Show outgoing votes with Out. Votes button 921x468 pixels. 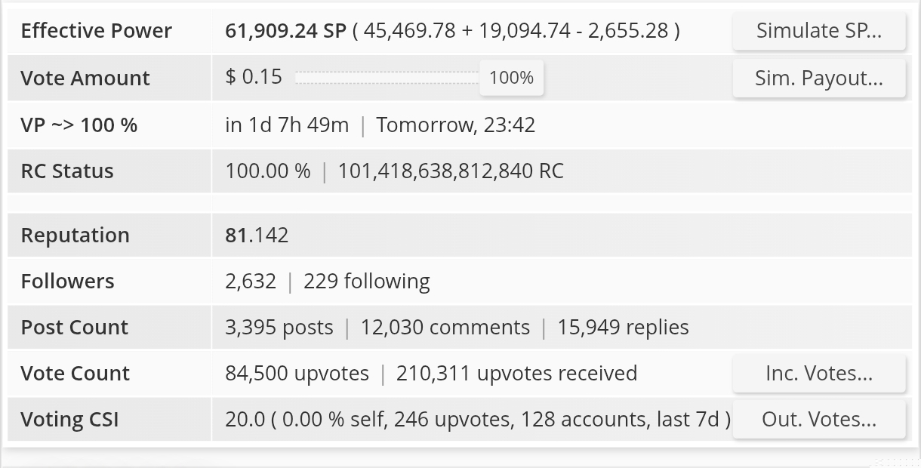pos(819,420)
